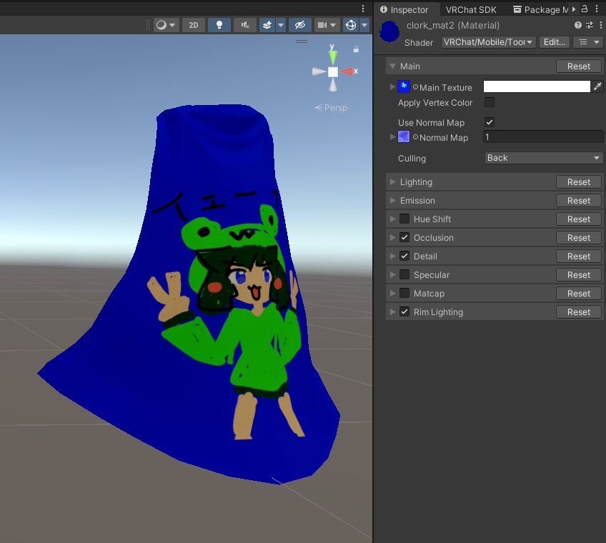The image size is (606, 543).
Task: Open the Shader selection dropdown
Action: click(488, 42)
